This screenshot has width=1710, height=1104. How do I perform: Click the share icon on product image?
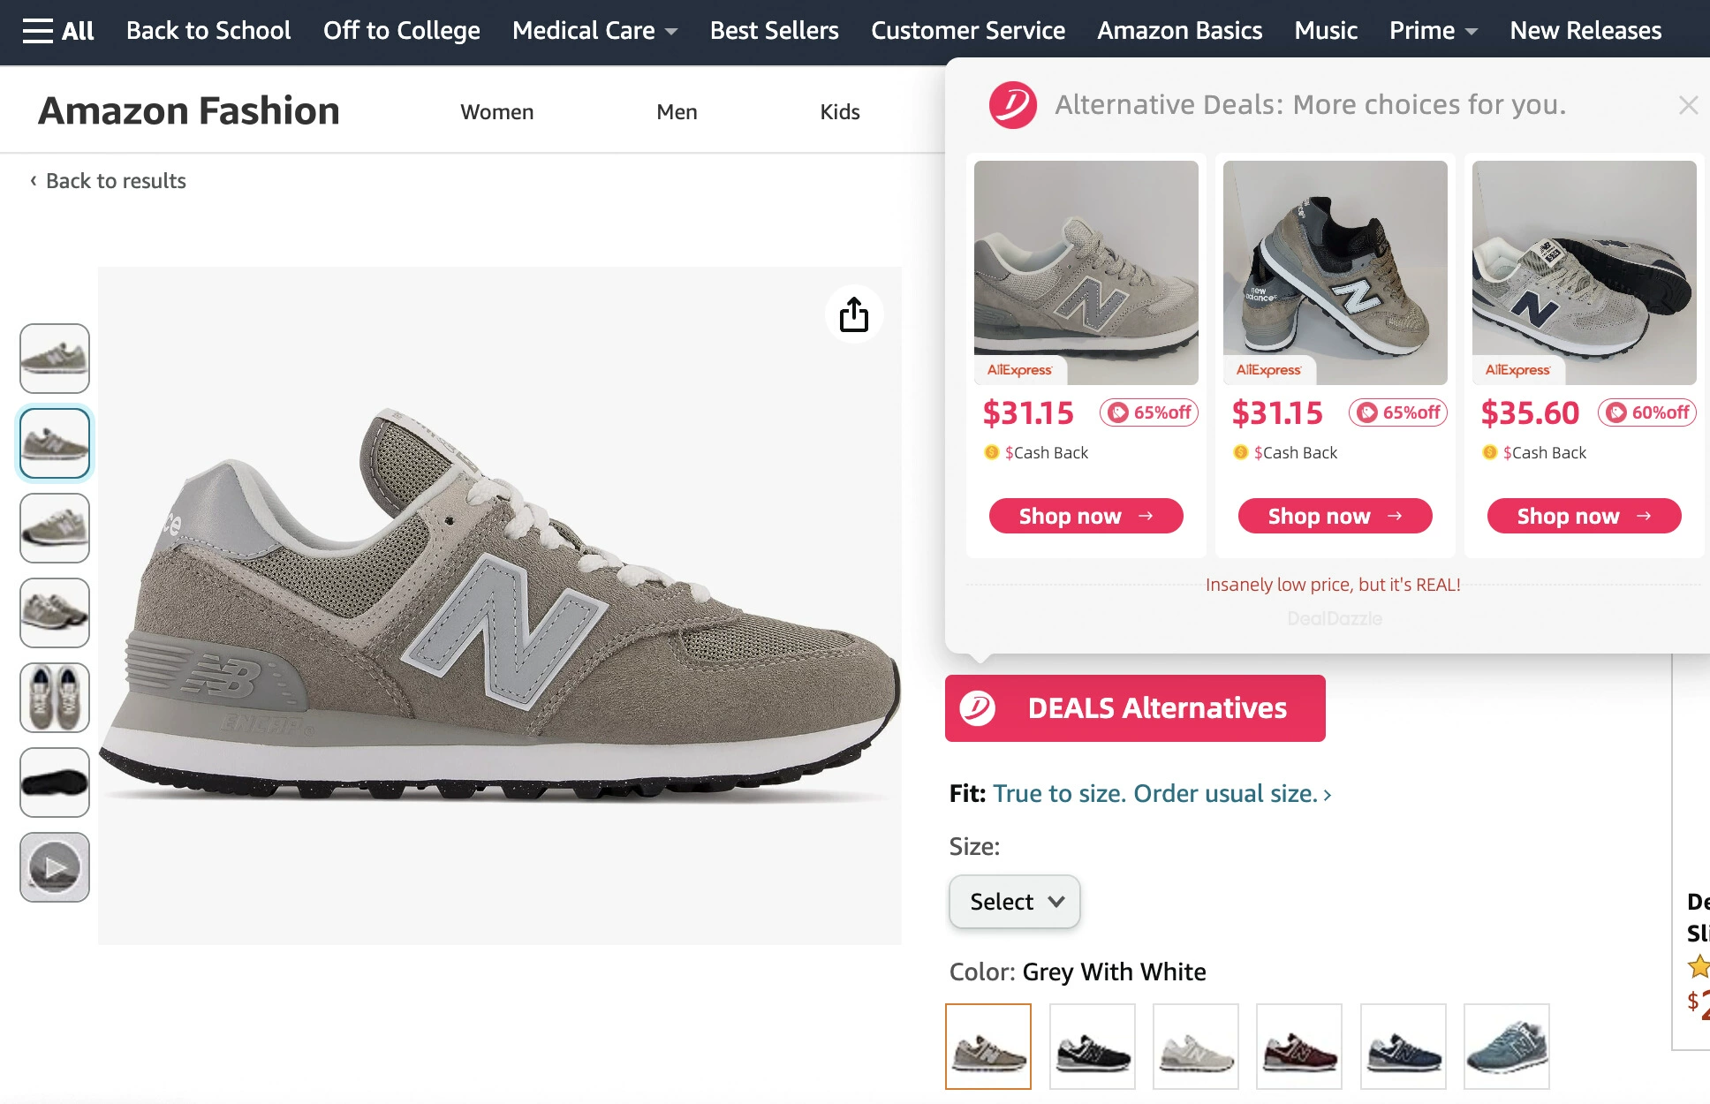tap(853, 314)
